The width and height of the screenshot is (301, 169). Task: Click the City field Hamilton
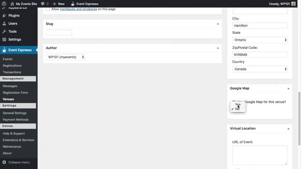click(260, 25)
